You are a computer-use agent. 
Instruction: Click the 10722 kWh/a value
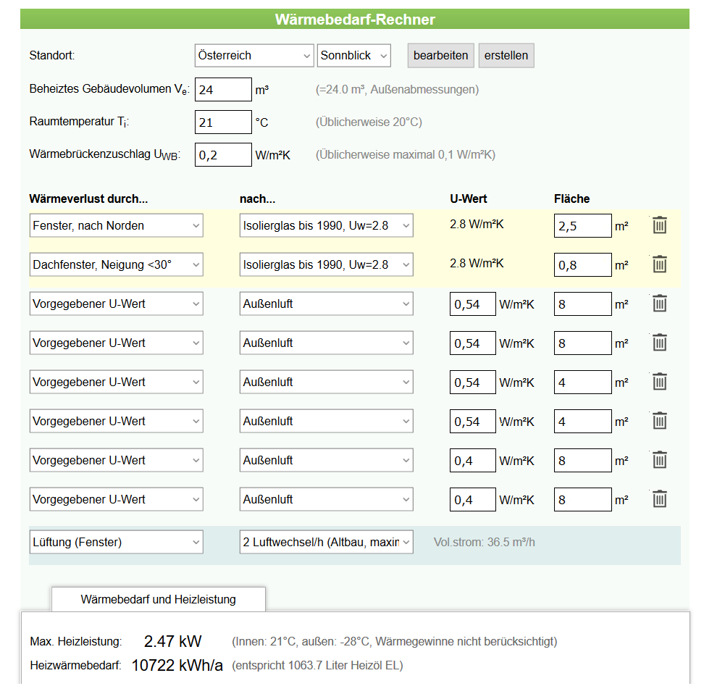177,665
